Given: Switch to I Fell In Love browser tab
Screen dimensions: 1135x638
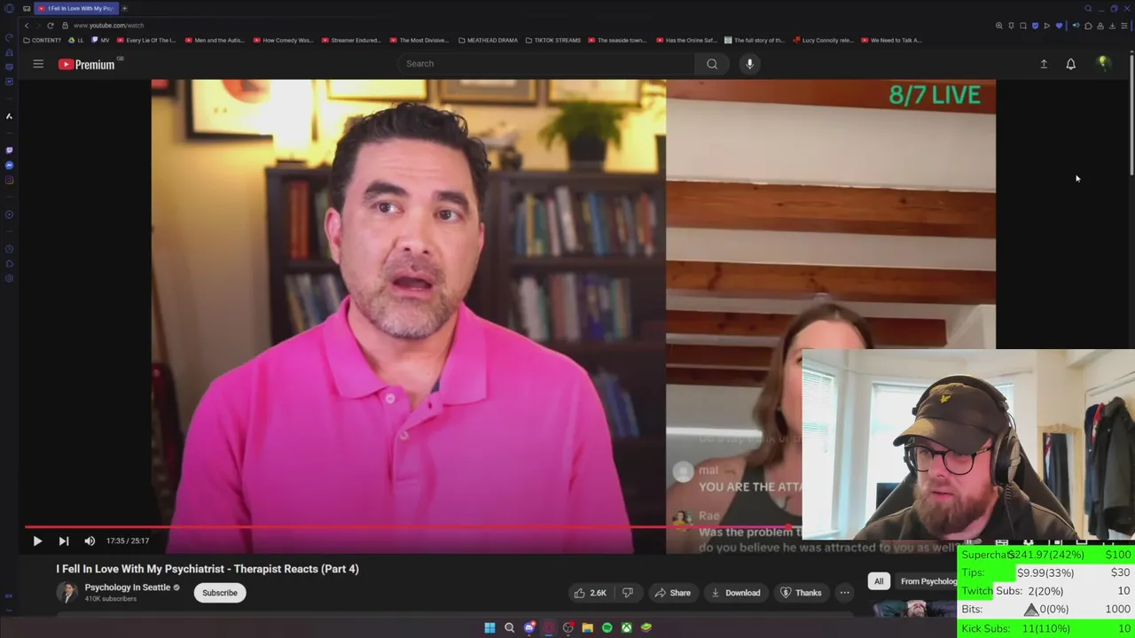Looking at the screenshot, I should [x=76, y=8].
